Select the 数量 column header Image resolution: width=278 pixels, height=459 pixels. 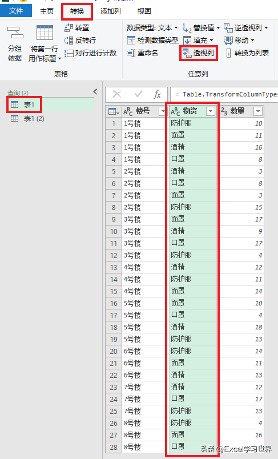(x=237, y=111)
